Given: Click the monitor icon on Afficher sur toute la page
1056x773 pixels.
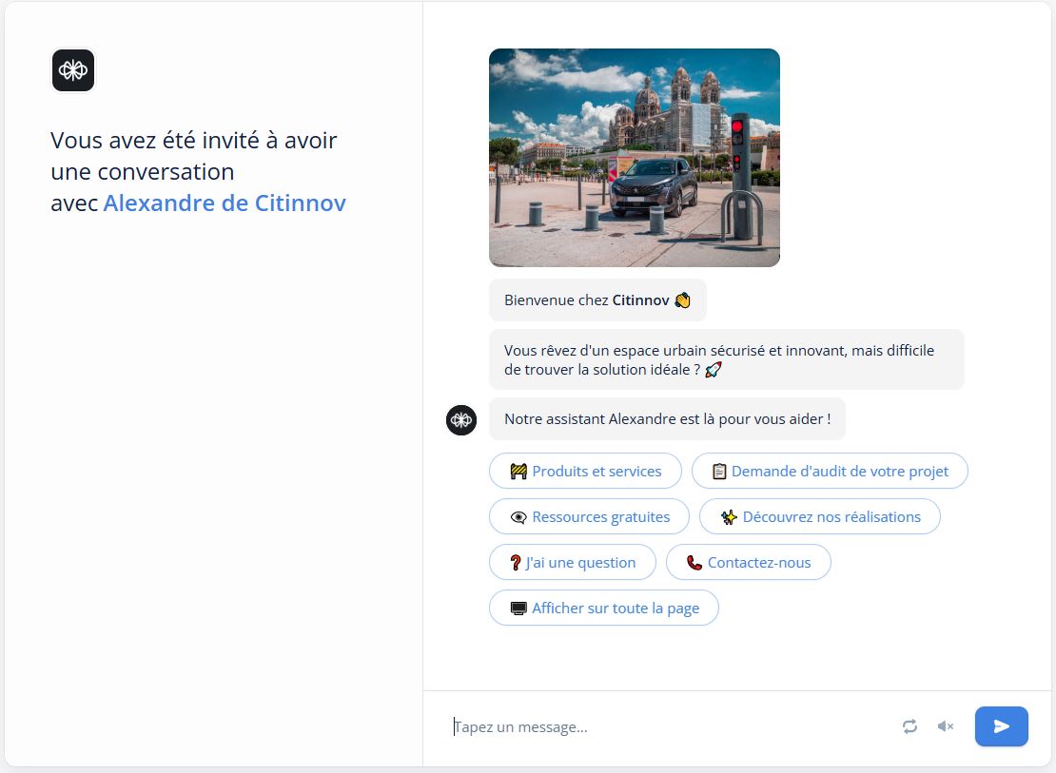Looking at the screenshot, I should pyautogui.click(x=518, y=608).
